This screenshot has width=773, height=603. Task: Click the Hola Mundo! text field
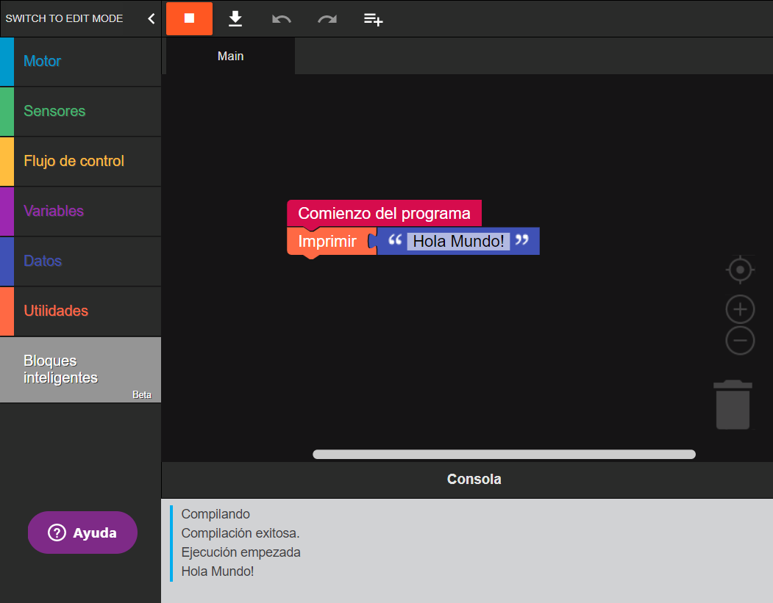[x=458, y=241]
